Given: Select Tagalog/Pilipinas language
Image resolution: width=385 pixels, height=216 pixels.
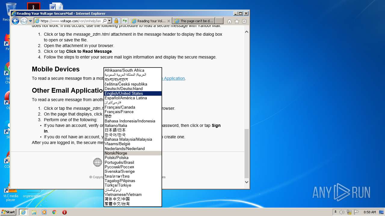Looking at the screenshot, I should coord(133,181).
